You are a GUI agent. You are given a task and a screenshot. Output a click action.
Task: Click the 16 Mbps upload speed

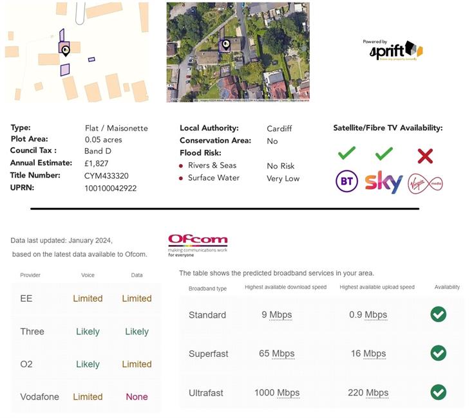[366, 354]
